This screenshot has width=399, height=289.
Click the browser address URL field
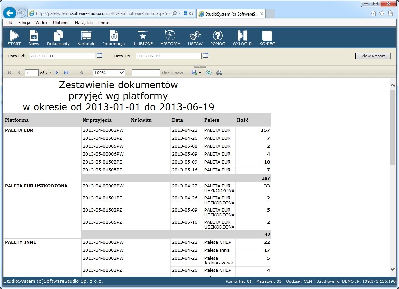click(103, 13)
